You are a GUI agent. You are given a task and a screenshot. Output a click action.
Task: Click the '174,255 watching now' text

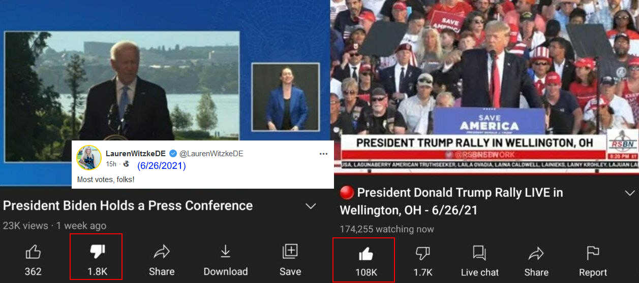[x=387, y=229]
